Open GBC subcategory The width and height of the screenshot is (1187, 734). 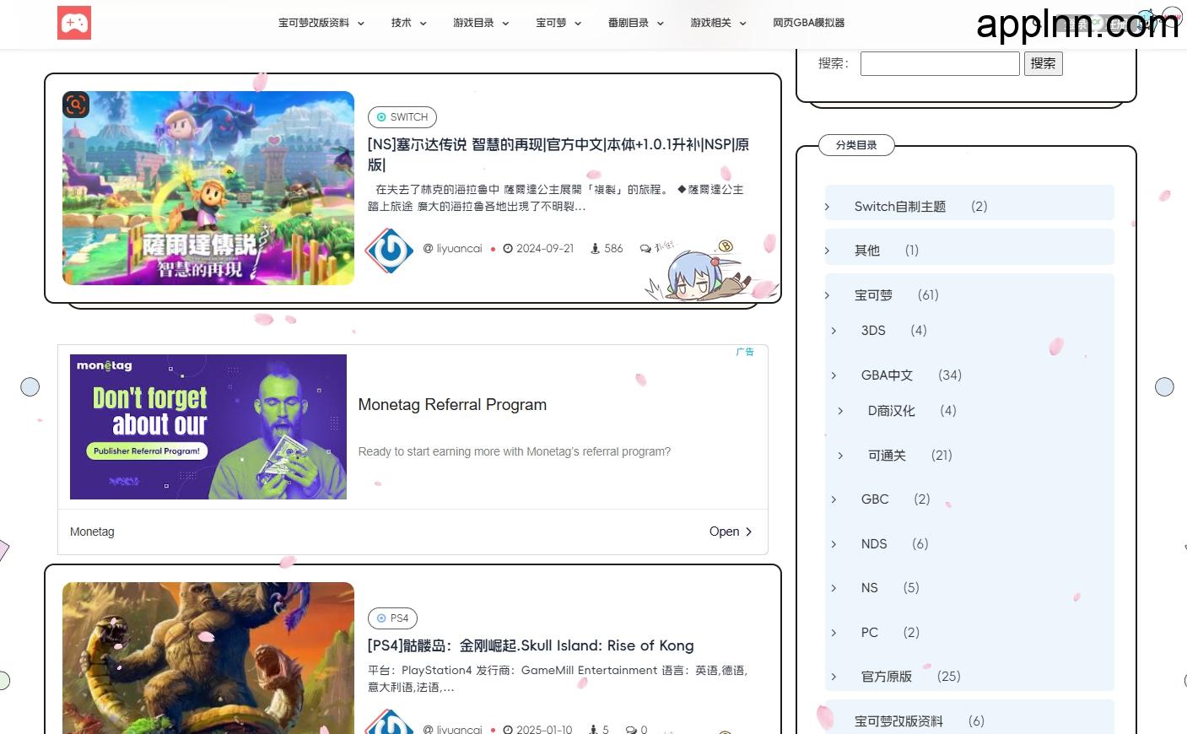[x=875, y=499]
